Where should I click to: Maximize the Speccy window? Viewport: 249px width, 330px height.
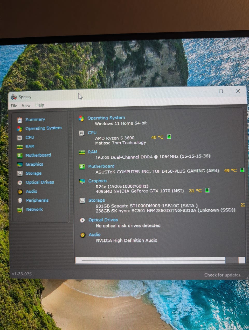pos(221,91)
